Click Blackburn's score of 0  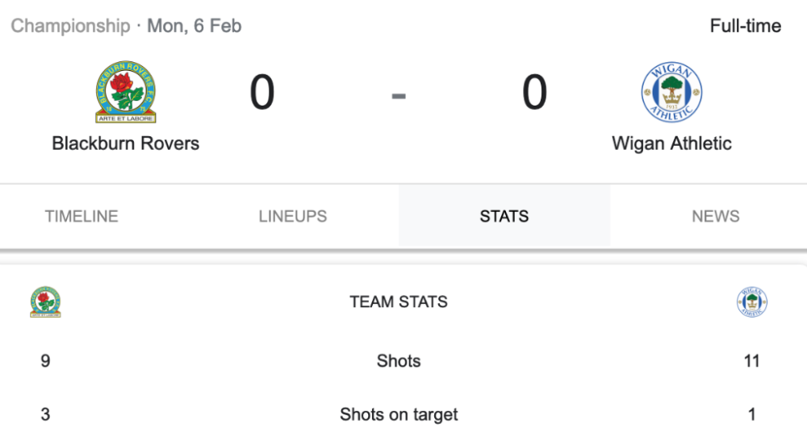[x=262, y=92]
